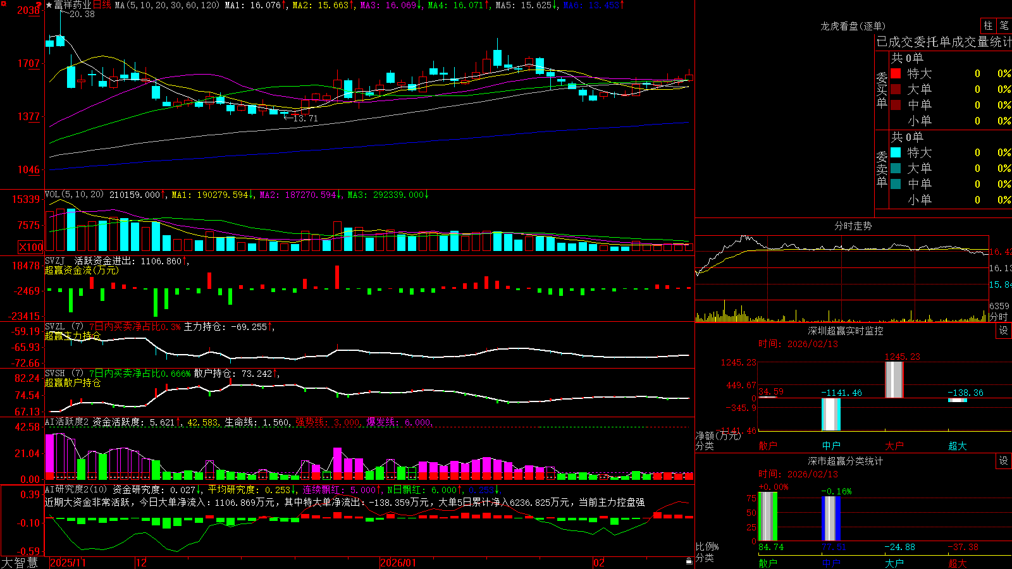Click the 分时走势 intraday chart title
The height and width of the screenshot is (569, 1012).
853,226
